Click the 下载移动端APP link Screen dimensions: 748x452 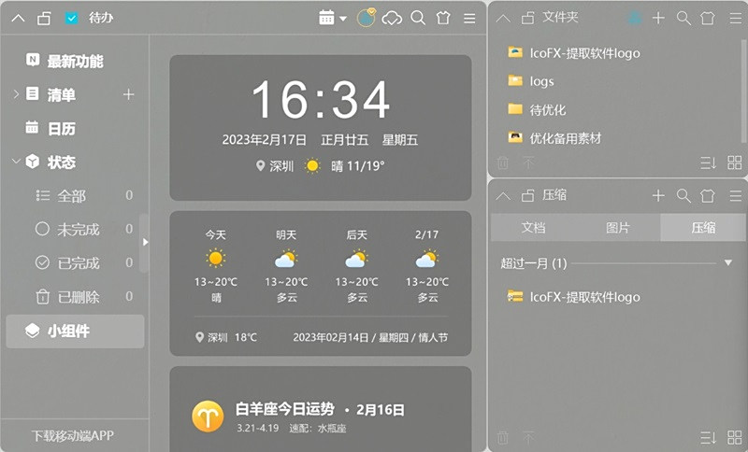click(73, 435)
